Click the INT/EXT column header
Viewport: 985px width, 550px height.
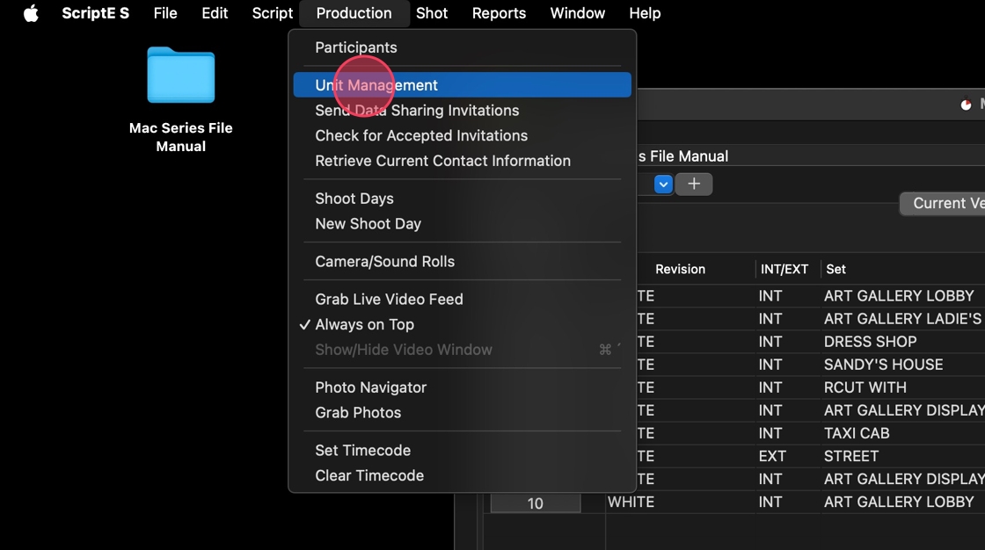pyautogui.click(x=784, y=270)
